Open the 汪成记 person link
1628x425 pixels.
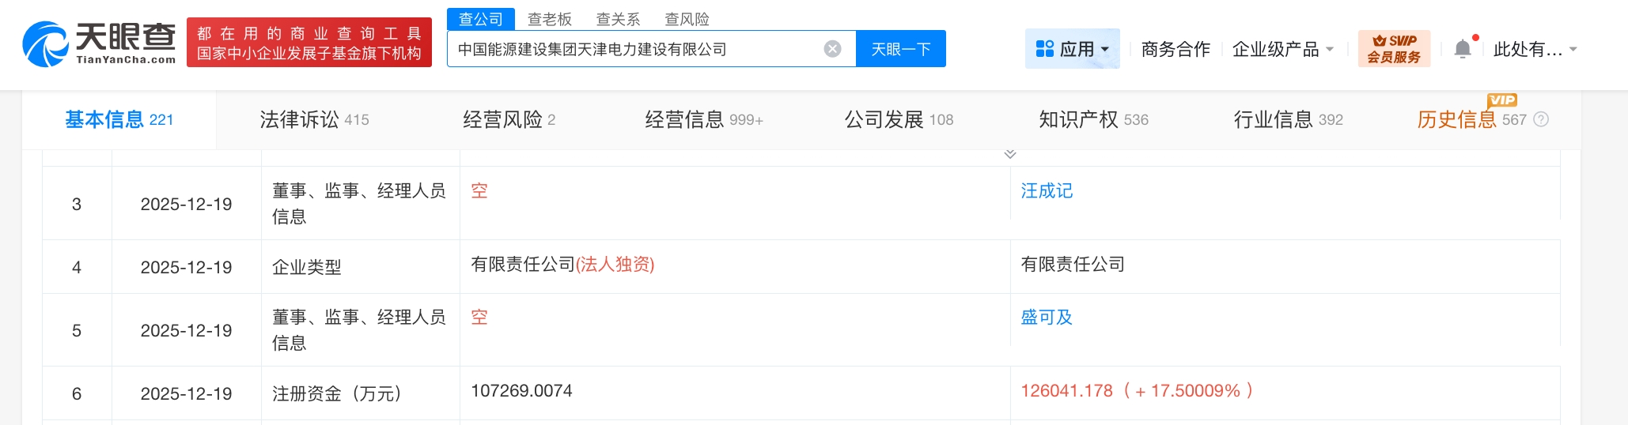click(x=1047, y=190)
